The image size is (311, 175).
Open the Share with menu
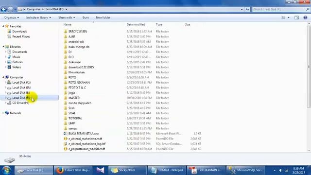click(x=67, y=17)
